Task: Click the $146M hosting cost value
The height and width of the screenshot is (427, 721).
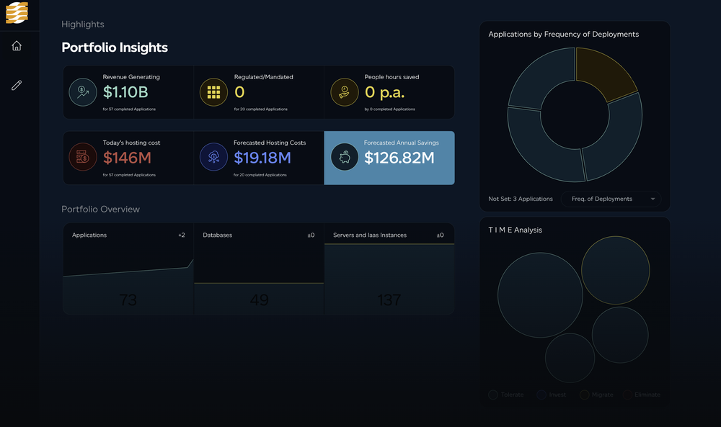Action: point(127,158)
